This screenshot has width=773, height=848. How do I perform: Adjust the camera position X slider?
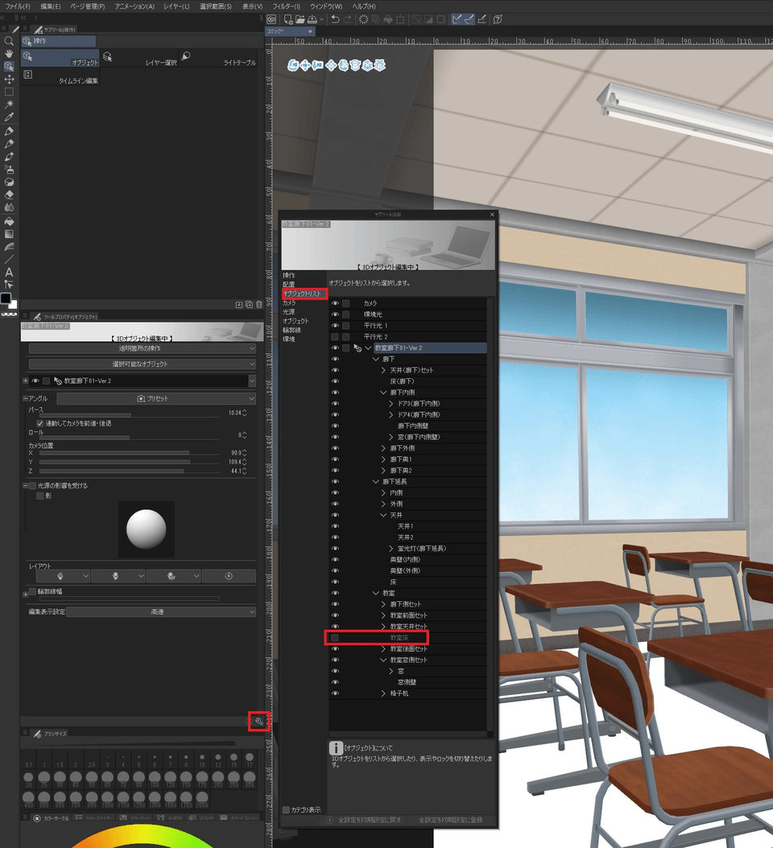tap(129, 453)
